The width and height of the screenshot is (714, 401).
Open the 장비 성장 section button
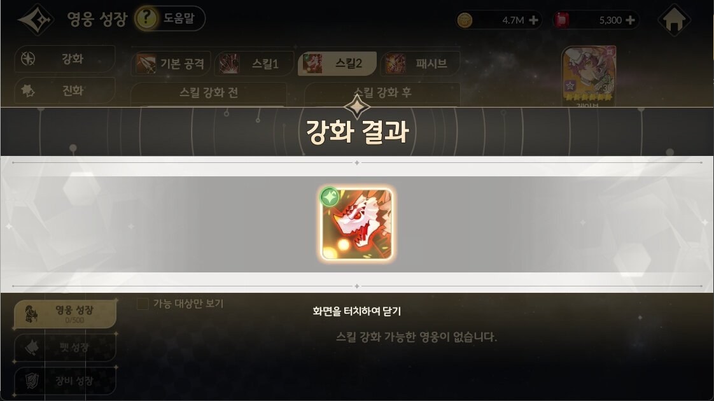(x=65, y=381)
